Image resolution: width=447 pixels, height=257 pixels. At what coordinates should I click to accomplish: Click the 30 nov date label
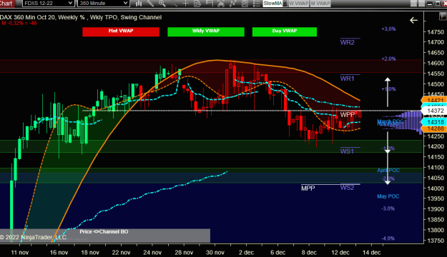tap(215, 253)
